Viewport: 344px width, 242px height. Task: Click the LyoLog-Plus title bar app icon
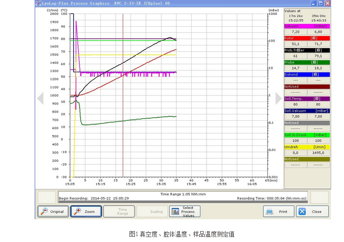click(x=38, y=3)
